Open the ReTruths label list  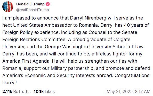point(22,92)
